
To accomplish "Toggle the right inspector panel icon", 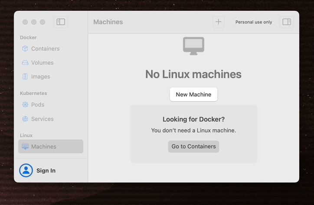I will point(287,22).
